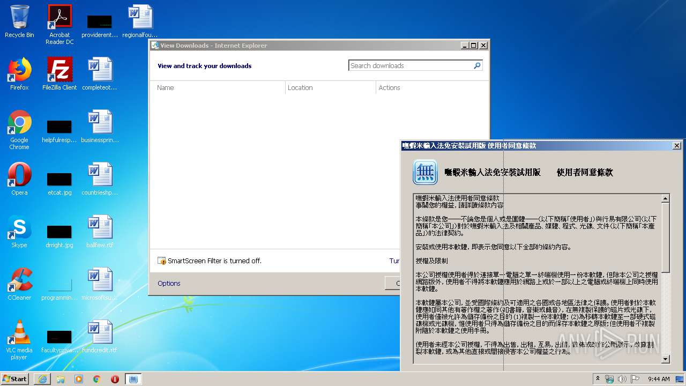This screenshot has height=386, width=686.
Task: Open the businessprin Word document icon
Action: pos(100,127)
